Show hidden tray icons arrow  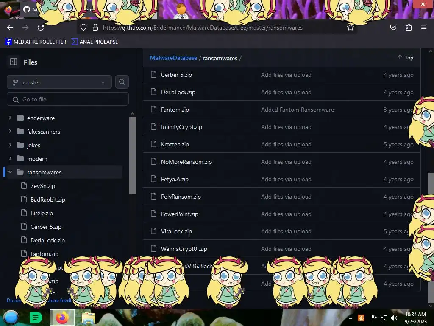[x=351, y=318]
